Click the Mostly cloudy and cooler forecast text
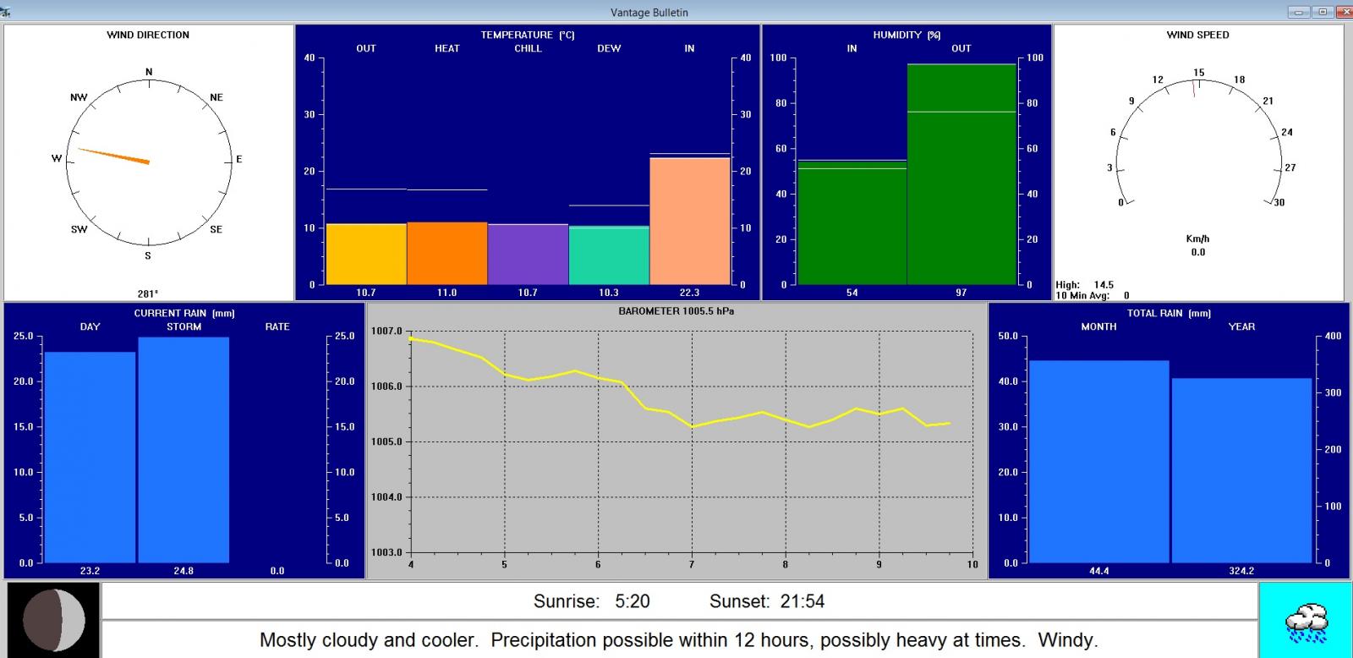 tap(678, 640)
